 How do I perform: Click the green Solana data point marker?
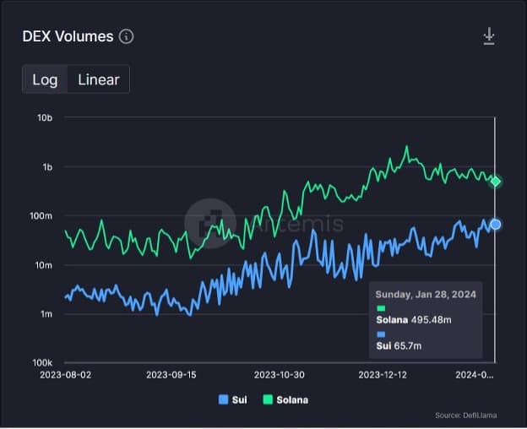496,182
